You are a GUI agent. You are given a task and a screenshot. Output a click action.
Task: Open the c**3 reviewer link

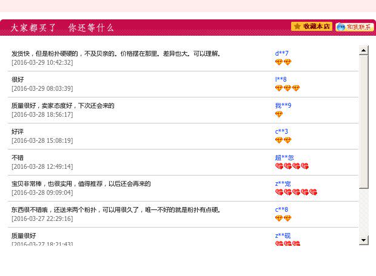click(281, 132)
